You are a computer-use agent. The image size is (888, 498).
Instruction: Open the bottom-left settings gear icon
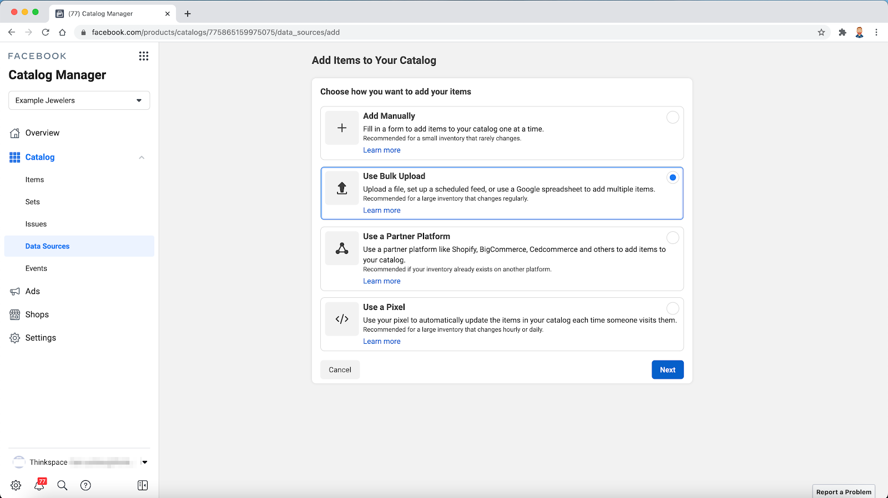[16, 485]
